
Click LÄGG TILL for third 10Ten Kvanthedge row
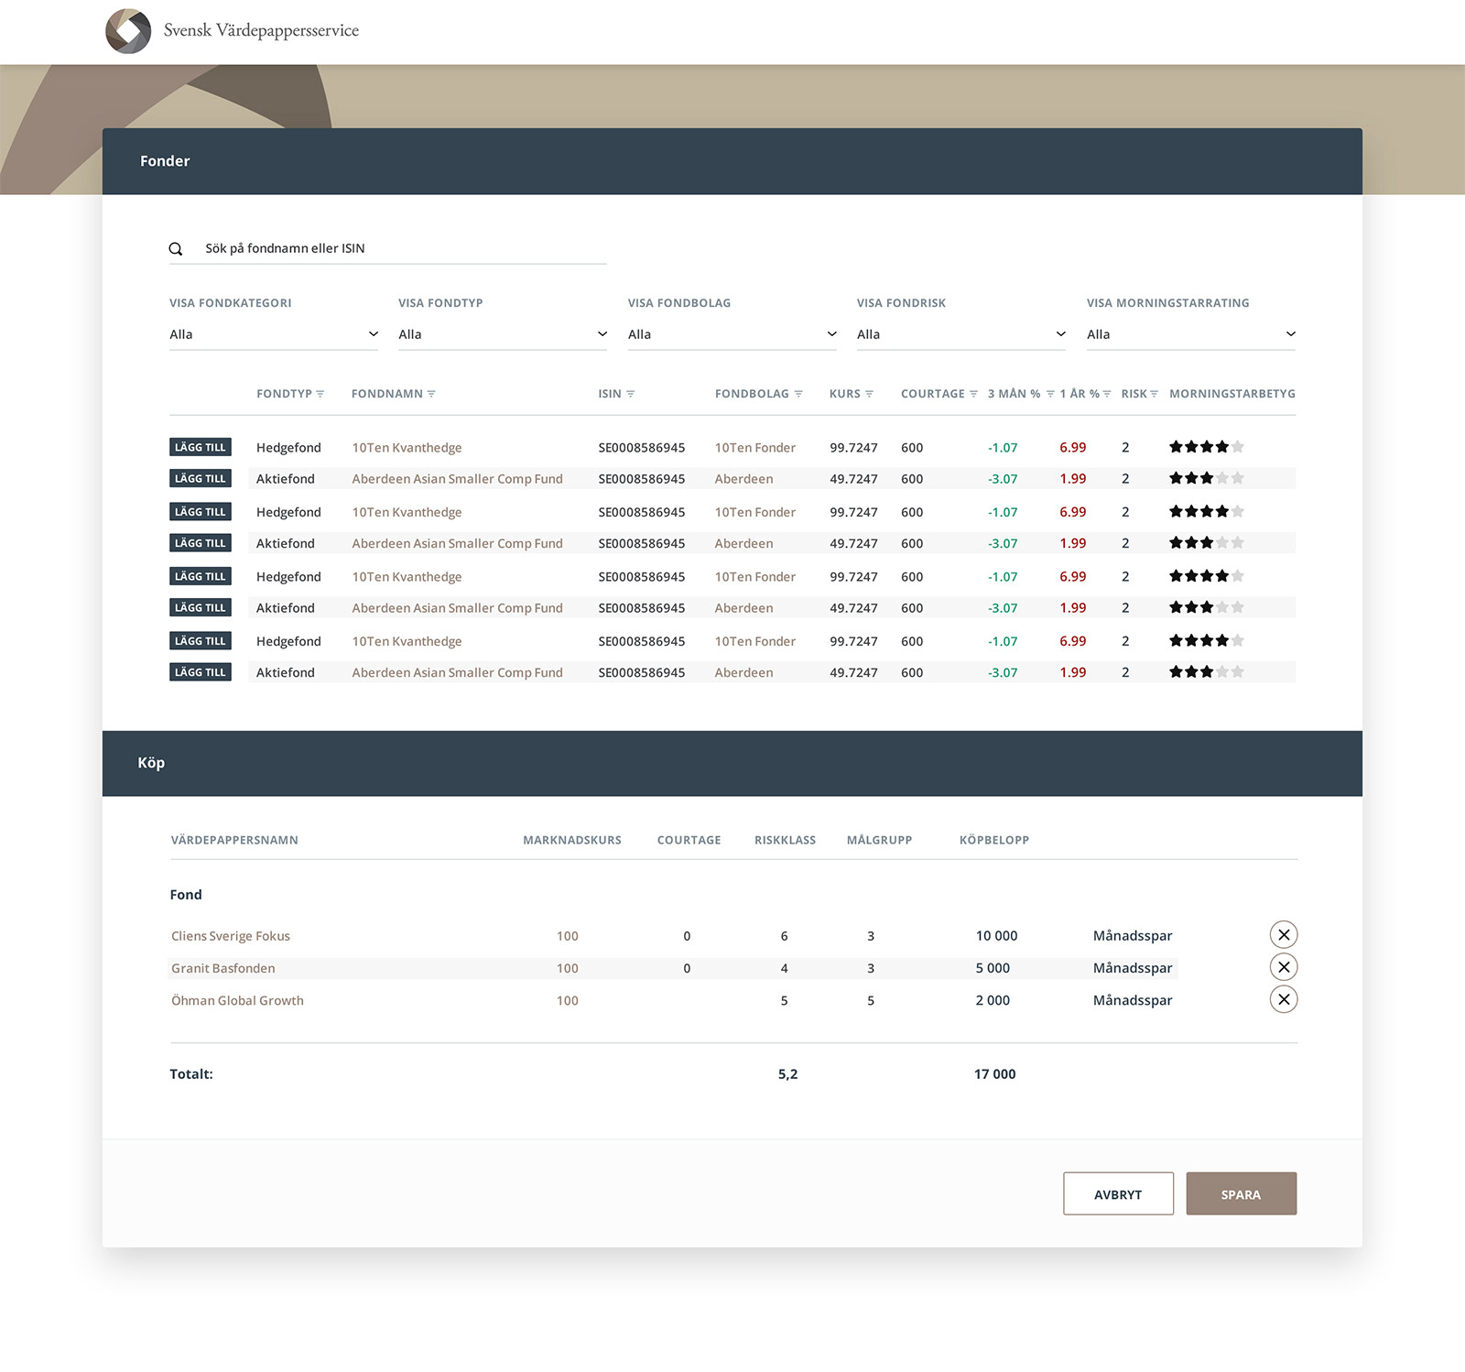pos(201,576)
